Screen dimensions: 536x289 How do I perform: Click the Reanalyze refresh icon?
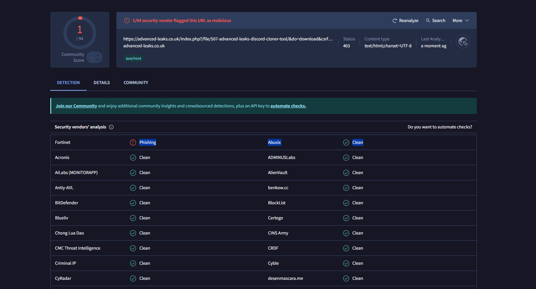click(395, 21)
